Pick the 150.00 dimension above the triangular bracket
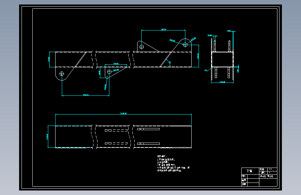The image size is (301, 195). click(x=116, y=63)
